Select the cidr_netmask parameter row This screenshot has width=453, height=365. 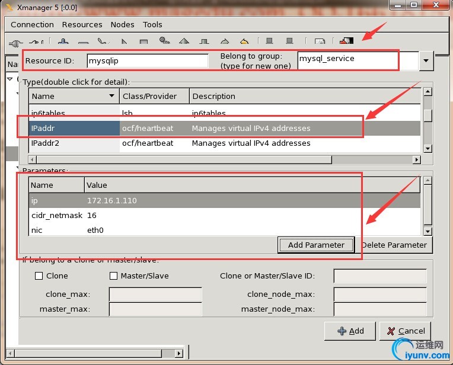pyautogui.click(x=225, y=216)
